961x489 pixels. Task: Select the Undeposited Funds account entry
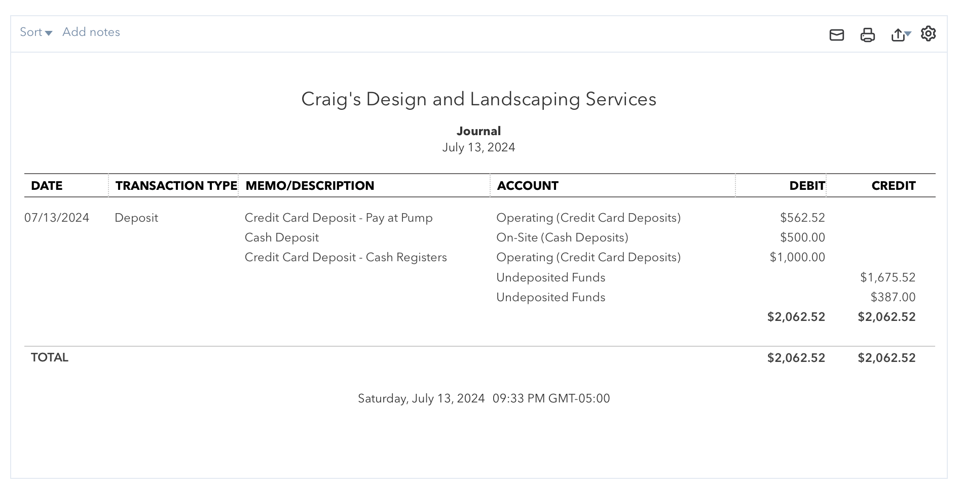pos(550,277)
